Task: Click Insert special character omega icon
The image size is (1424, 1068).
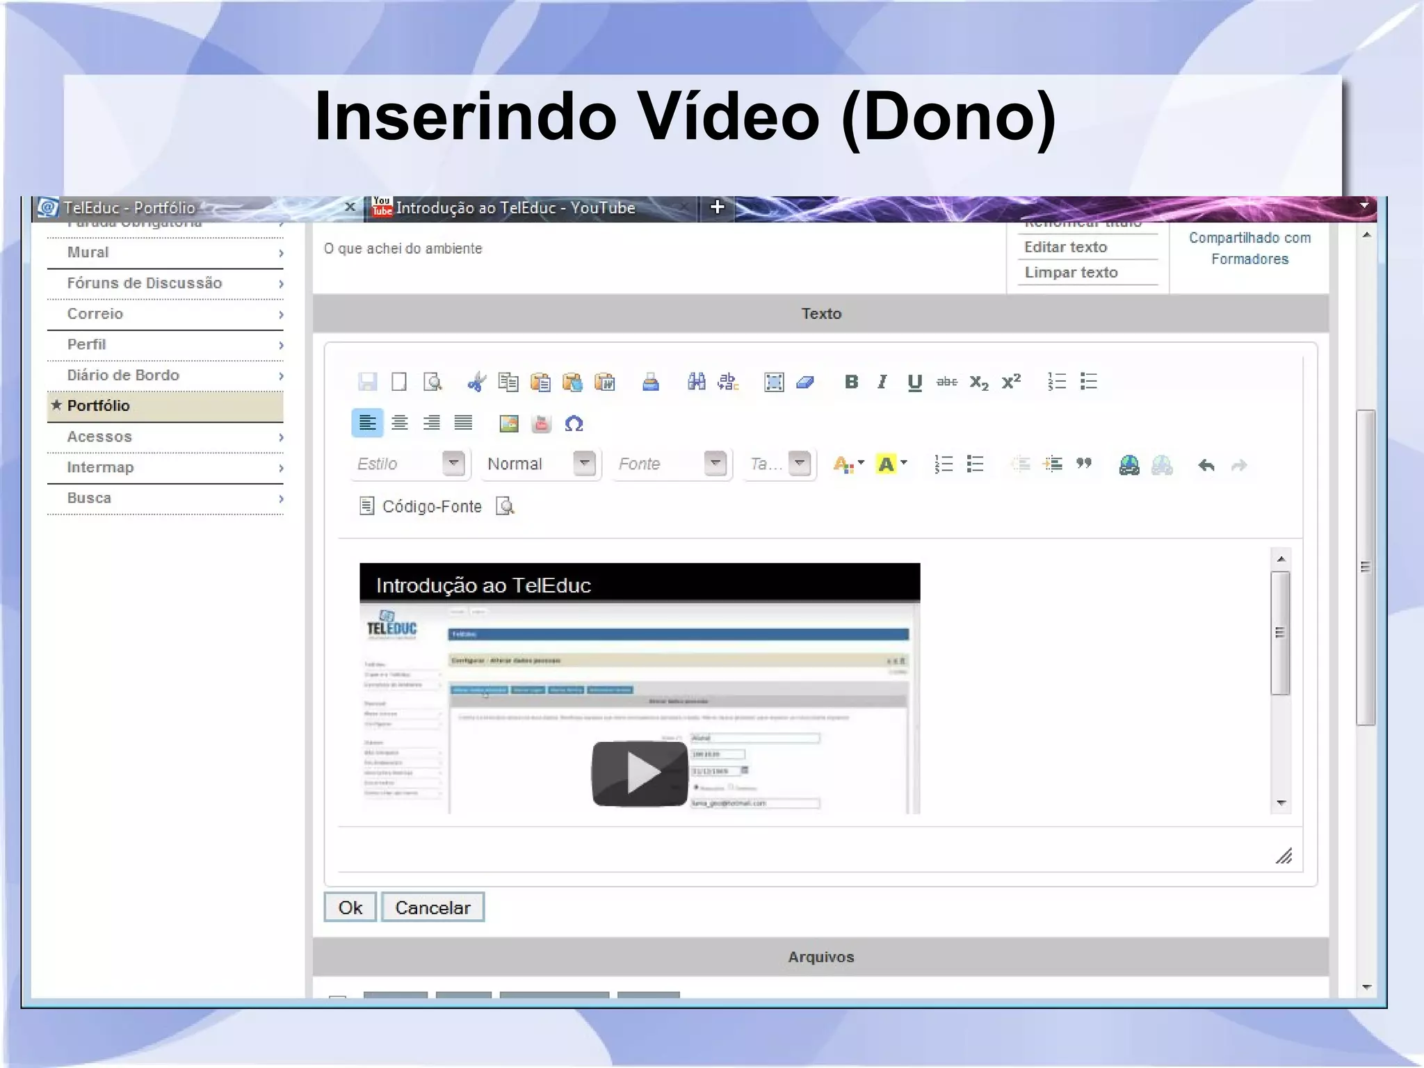Action: (574, 423)
